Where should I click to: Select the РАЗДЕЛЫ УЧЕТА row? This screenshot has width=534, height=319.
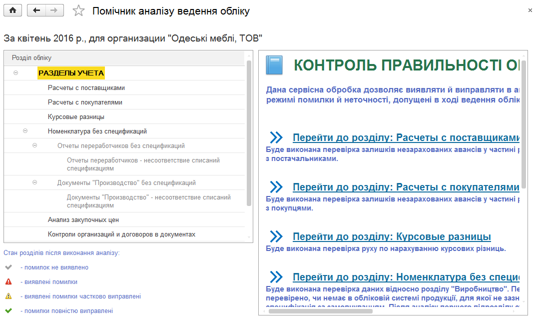pos(124,73)
